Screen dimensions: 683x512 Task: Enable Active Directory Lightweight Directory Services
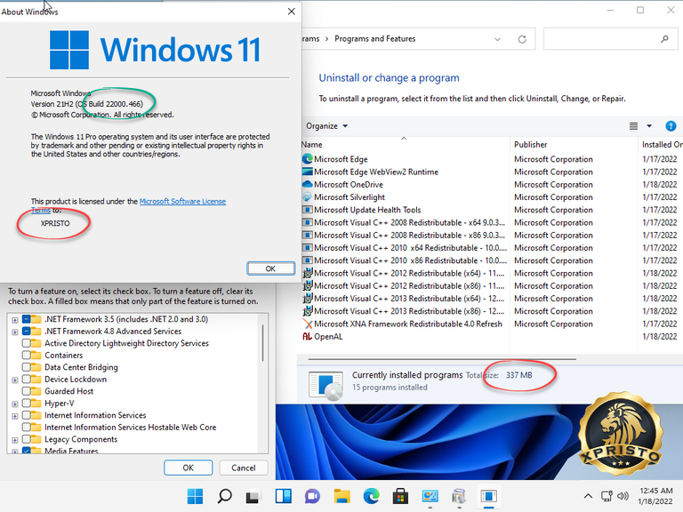click(x=26, y=343)
